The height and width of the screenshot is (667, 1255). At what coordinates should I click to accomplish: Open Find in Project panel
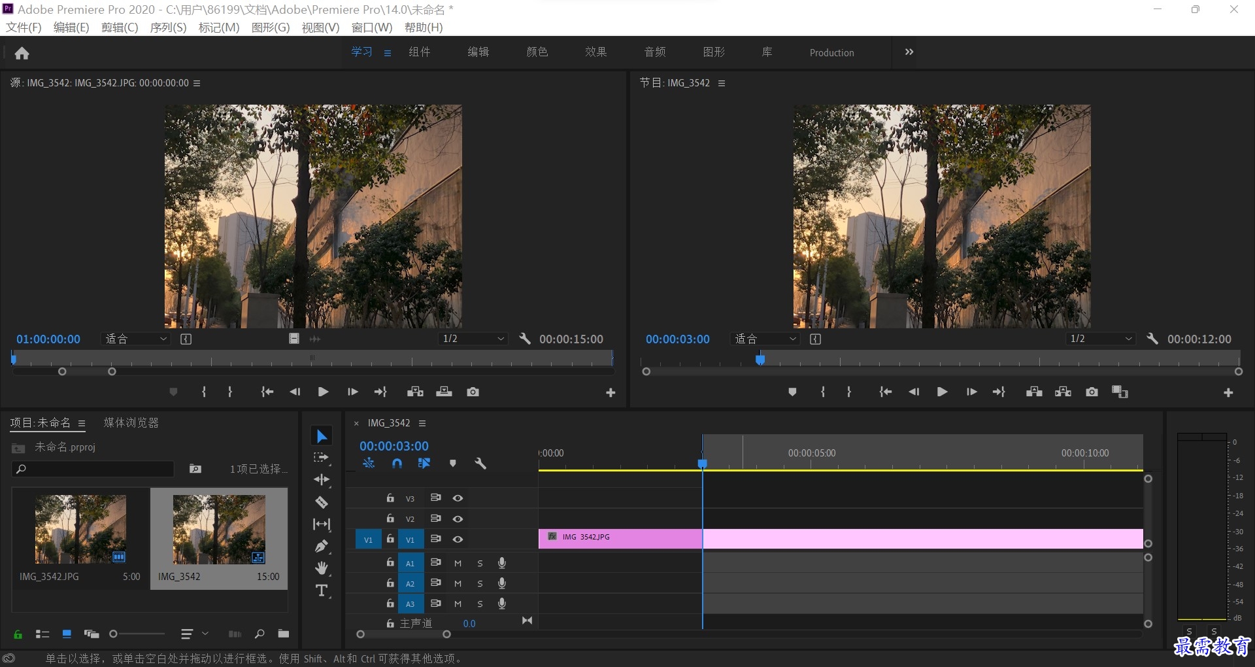click(x=259, y=634)
